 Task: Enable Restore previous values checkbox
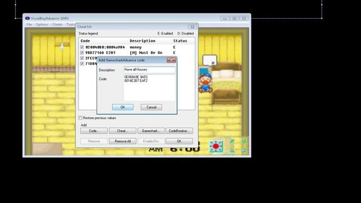point(80,118)
